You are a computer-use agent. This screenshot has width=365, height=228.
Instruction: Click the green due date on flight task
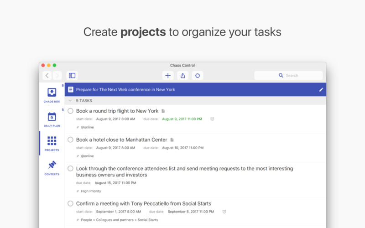[x=182, y=119]
